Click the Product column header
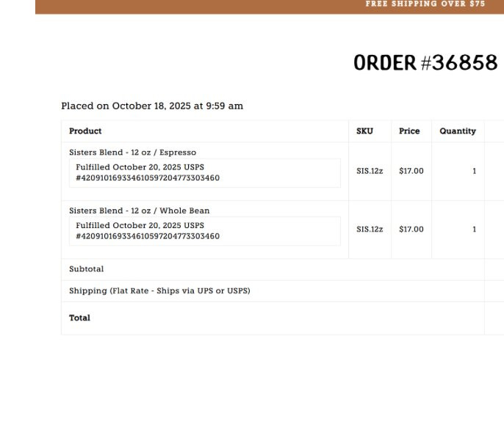 click(x=85, y=131)
